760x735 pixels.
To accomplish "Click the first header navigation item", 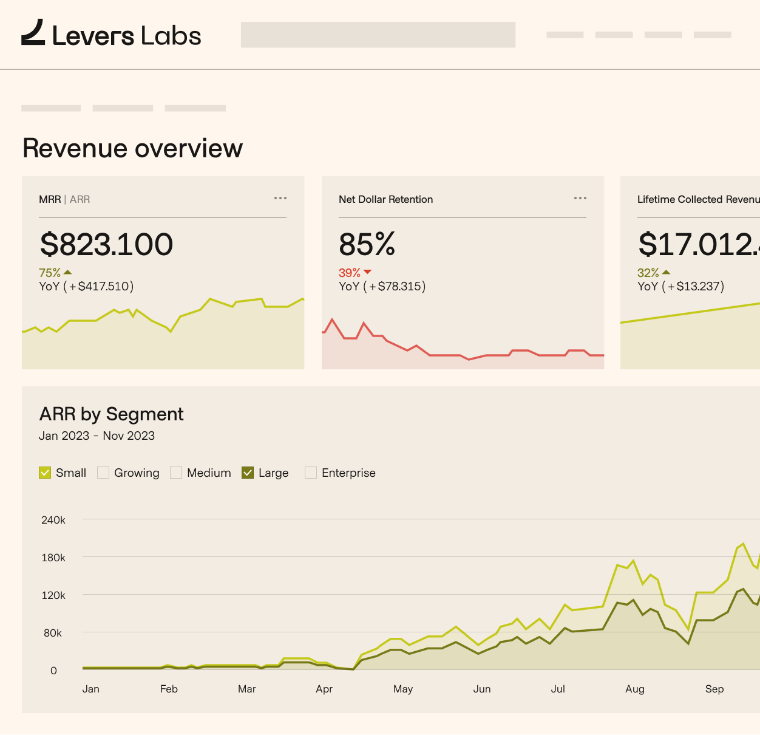I will point(565,35).
